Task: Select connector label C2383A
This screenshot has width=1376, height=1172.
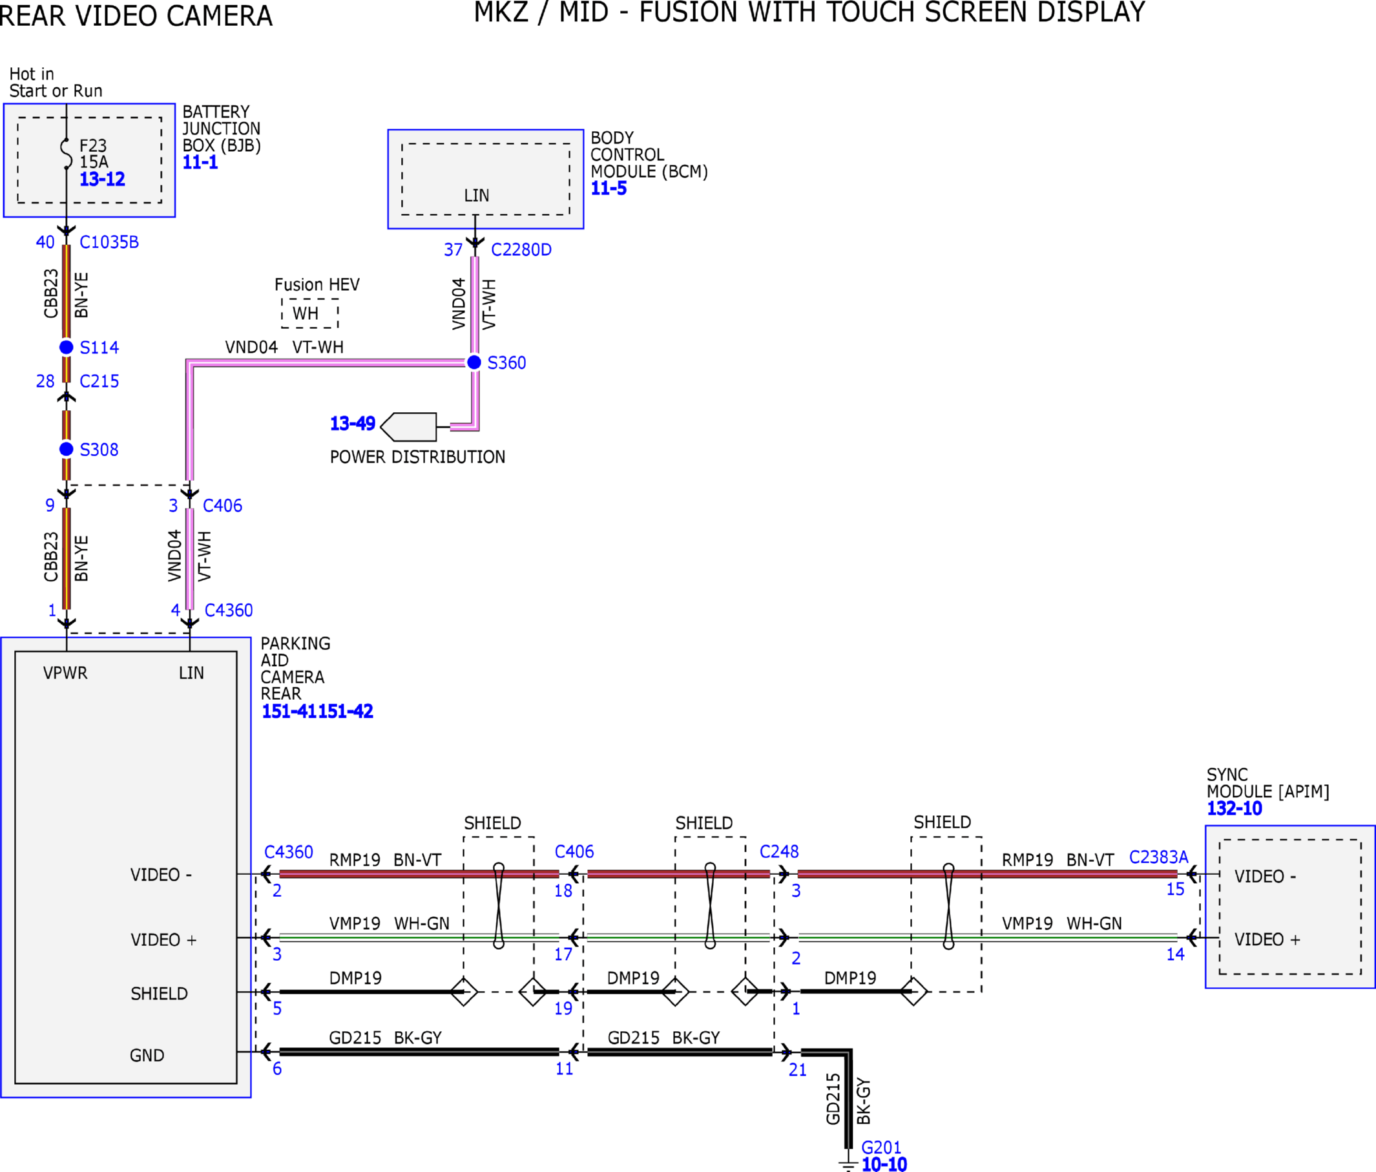Action: 1159,857
